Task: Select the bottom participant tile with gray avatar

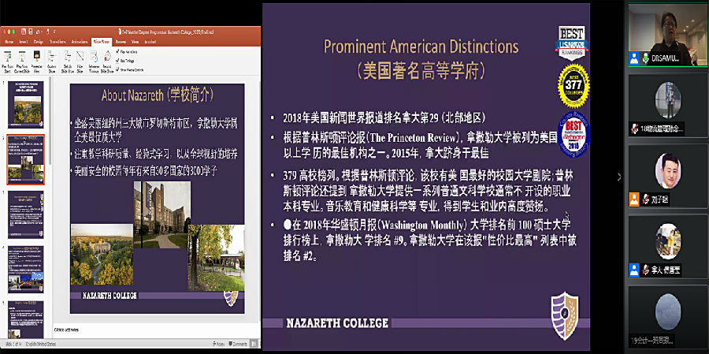Action: click(668, 318)
